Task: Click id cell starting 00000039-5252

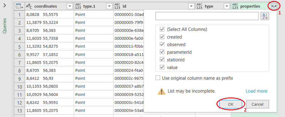Action: (129, 95)
